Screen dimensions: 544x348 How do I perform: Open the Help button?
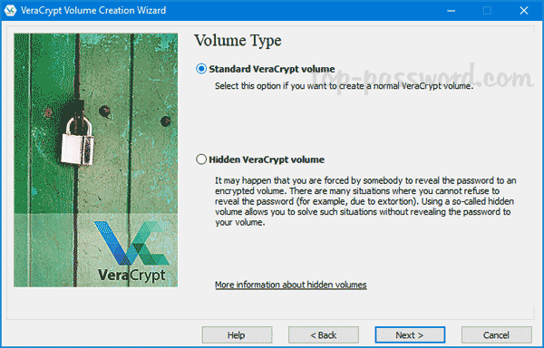[x=237, y=334]
